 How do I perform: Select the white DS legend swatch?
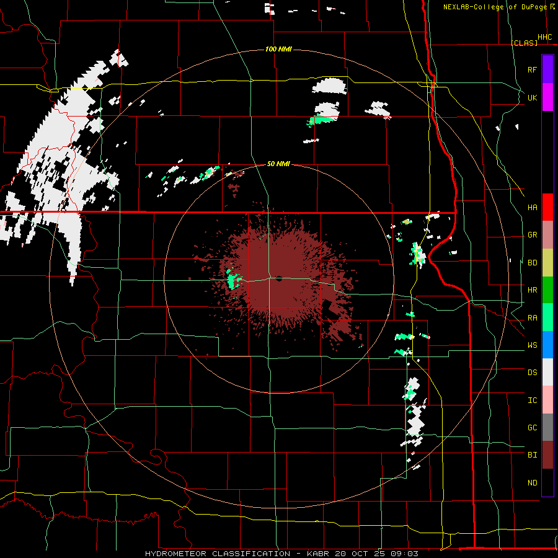547,372
